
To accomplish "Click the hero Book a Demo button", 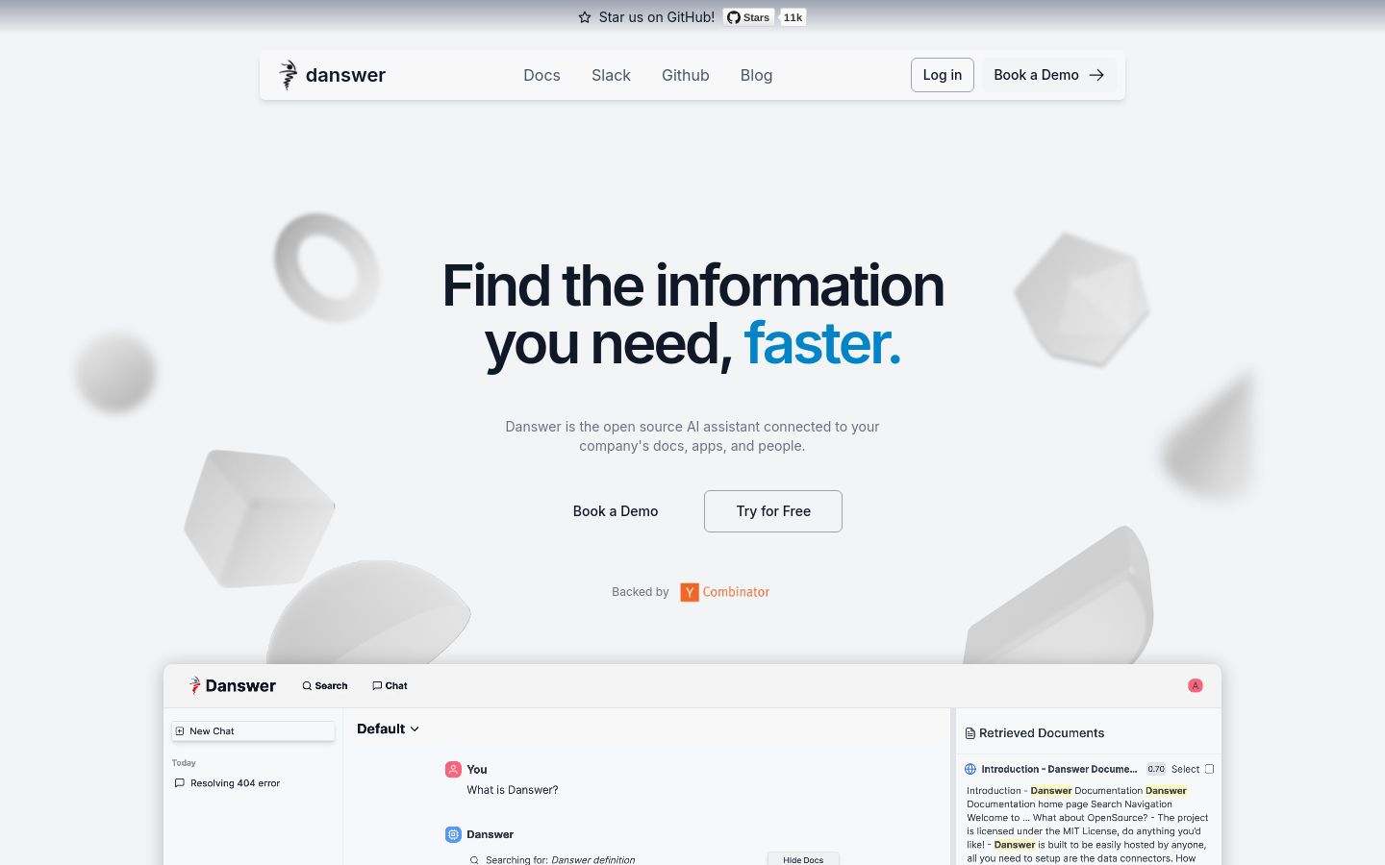I will [x=616, y=511].
